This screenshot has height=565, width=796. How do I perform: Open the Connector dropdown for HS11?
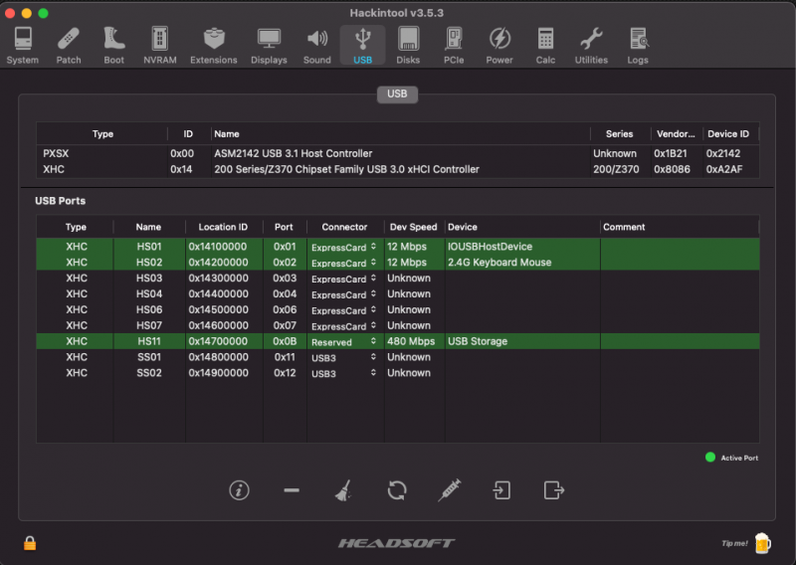tap(344, 342)
